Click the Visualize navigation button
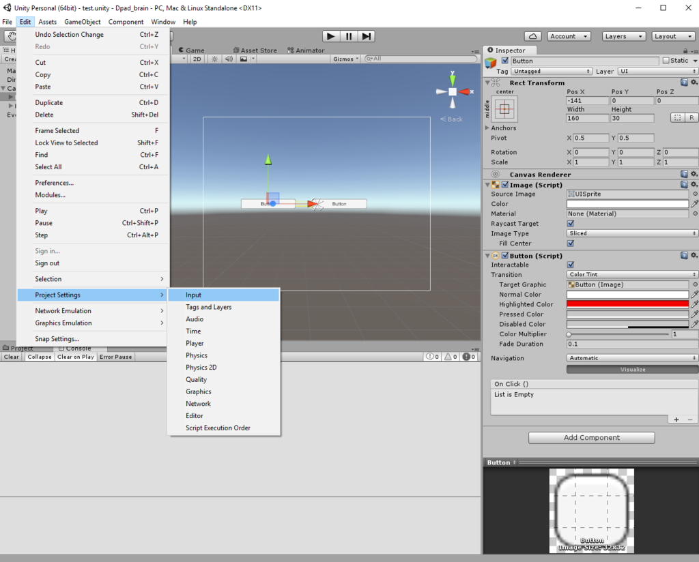Screen dimensions: 699x562 pyautogui.click(x=632, y=369)
